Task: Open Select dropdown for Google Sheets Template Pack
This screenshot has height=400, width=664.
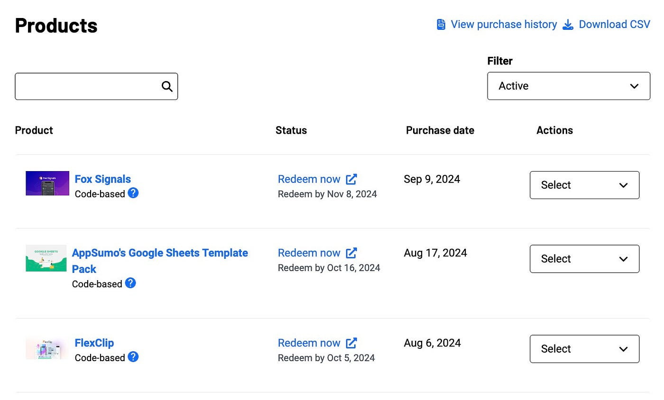Action: pos(584,259)
